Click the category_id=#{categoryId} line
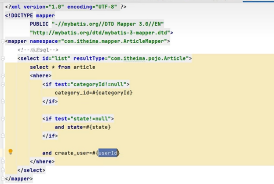This screenshot has width=274, height=184. pyautogui.click(x=94, y=93)
